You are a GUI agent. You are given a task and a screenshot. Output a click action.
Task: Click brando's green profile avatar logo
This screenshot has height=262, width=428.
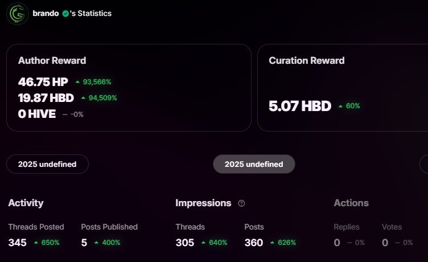pyautogui.click(x=17, y=14)
